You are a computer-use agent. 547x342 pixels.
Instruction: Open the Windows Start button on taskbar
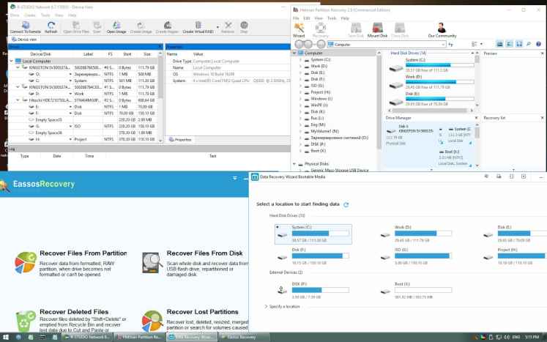click(5, 337)
